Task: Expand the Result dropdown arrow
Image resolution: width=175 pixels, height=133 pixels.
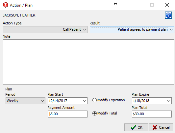Action: click(x=171, y=30)
